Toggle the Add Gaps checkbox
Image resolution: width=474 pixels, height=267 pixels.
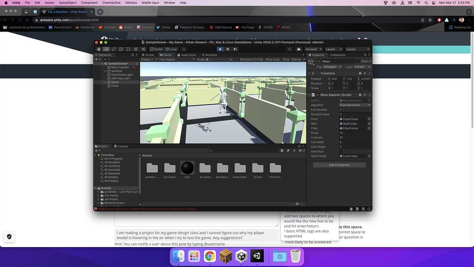tap(341, 151)
